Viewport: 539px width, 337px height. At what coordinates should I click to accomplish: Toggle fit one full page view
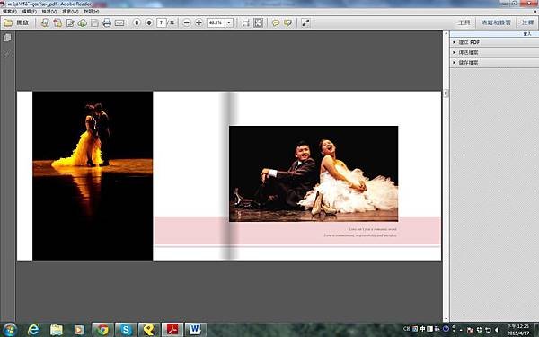click(x=258, y=23)
